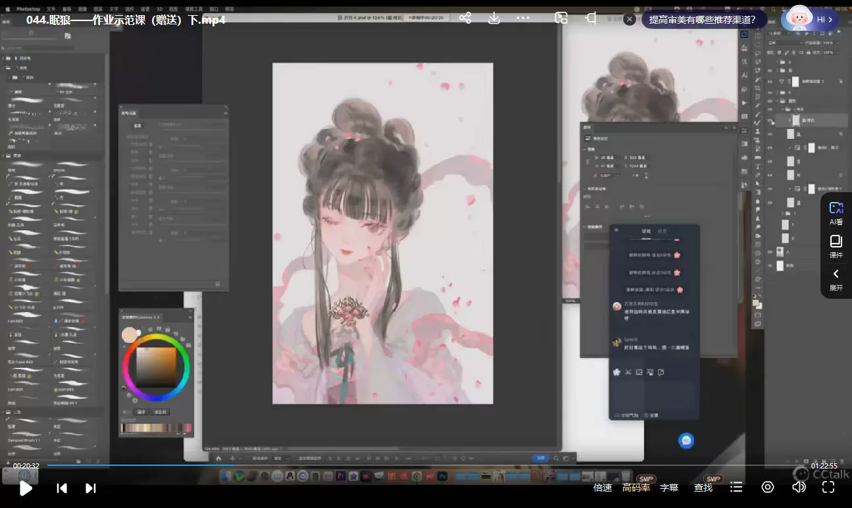Viewport: 852px width, 508px height.
Task: Toggle 字幕 subtitles
Action: coord(669,488)
